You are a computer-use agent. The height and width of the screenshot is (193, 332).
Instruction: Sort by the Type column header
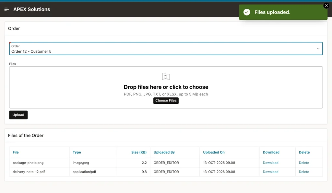point(77,152)
